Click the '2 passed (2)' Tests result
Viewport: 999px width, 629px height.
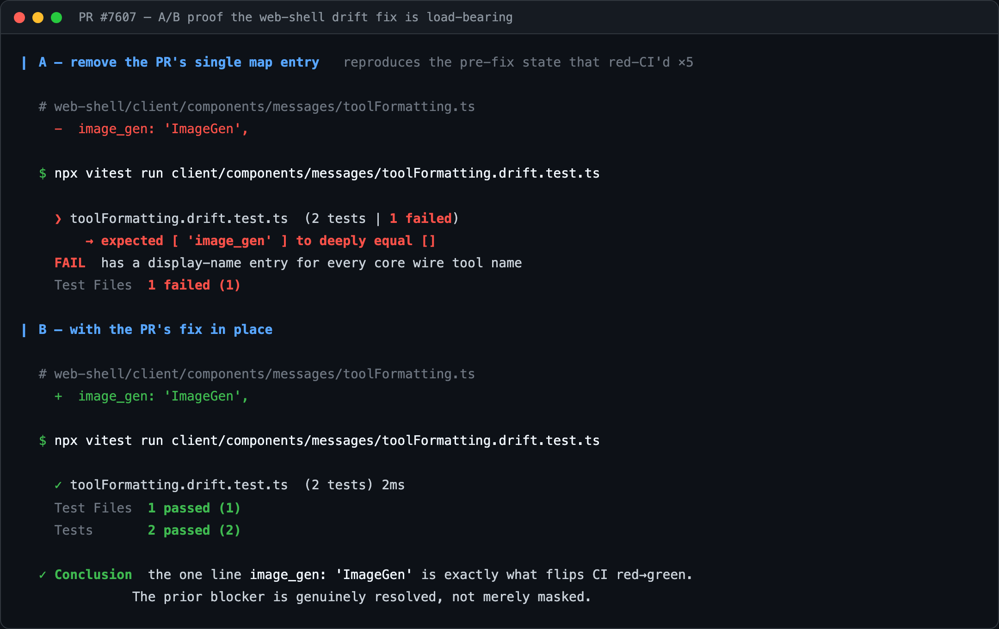(194, 530)
